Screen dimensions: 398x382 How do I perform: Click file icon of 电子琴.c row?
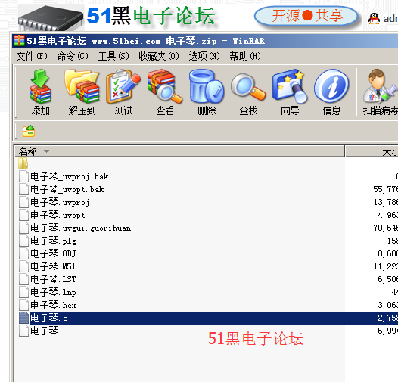(x=24, y=318)
